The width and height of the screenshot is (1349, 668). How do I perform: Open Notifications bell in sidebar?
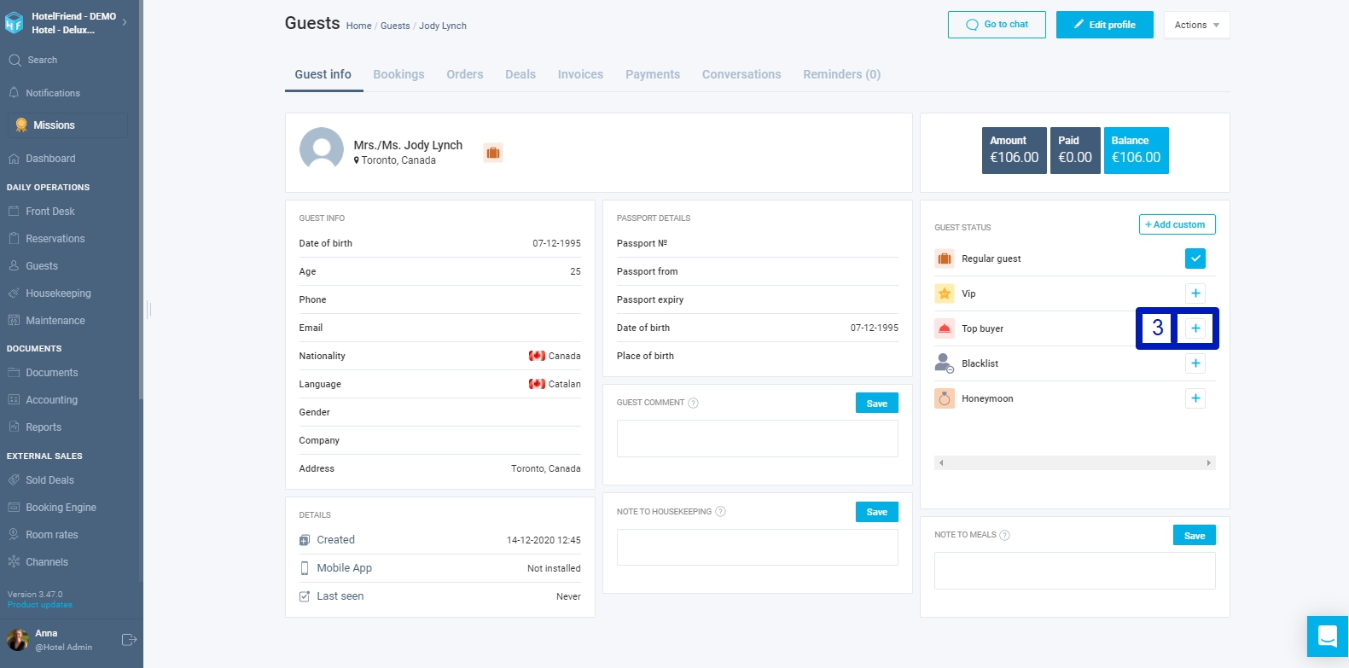[x=14, y=92]
